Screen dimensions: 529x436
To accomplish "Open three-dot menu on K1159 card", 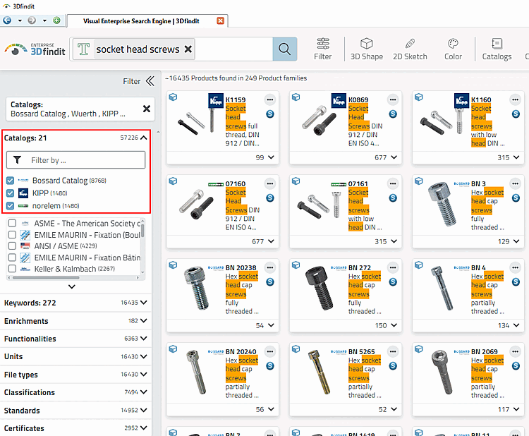I will (x=270, y=99).
